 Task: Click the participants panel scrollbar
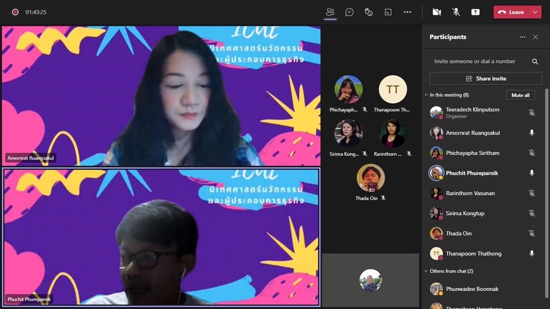546,168
